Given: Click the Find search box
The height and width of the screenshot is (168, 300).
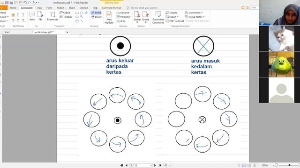Looking at the screenshot, I should pos(255,7).
